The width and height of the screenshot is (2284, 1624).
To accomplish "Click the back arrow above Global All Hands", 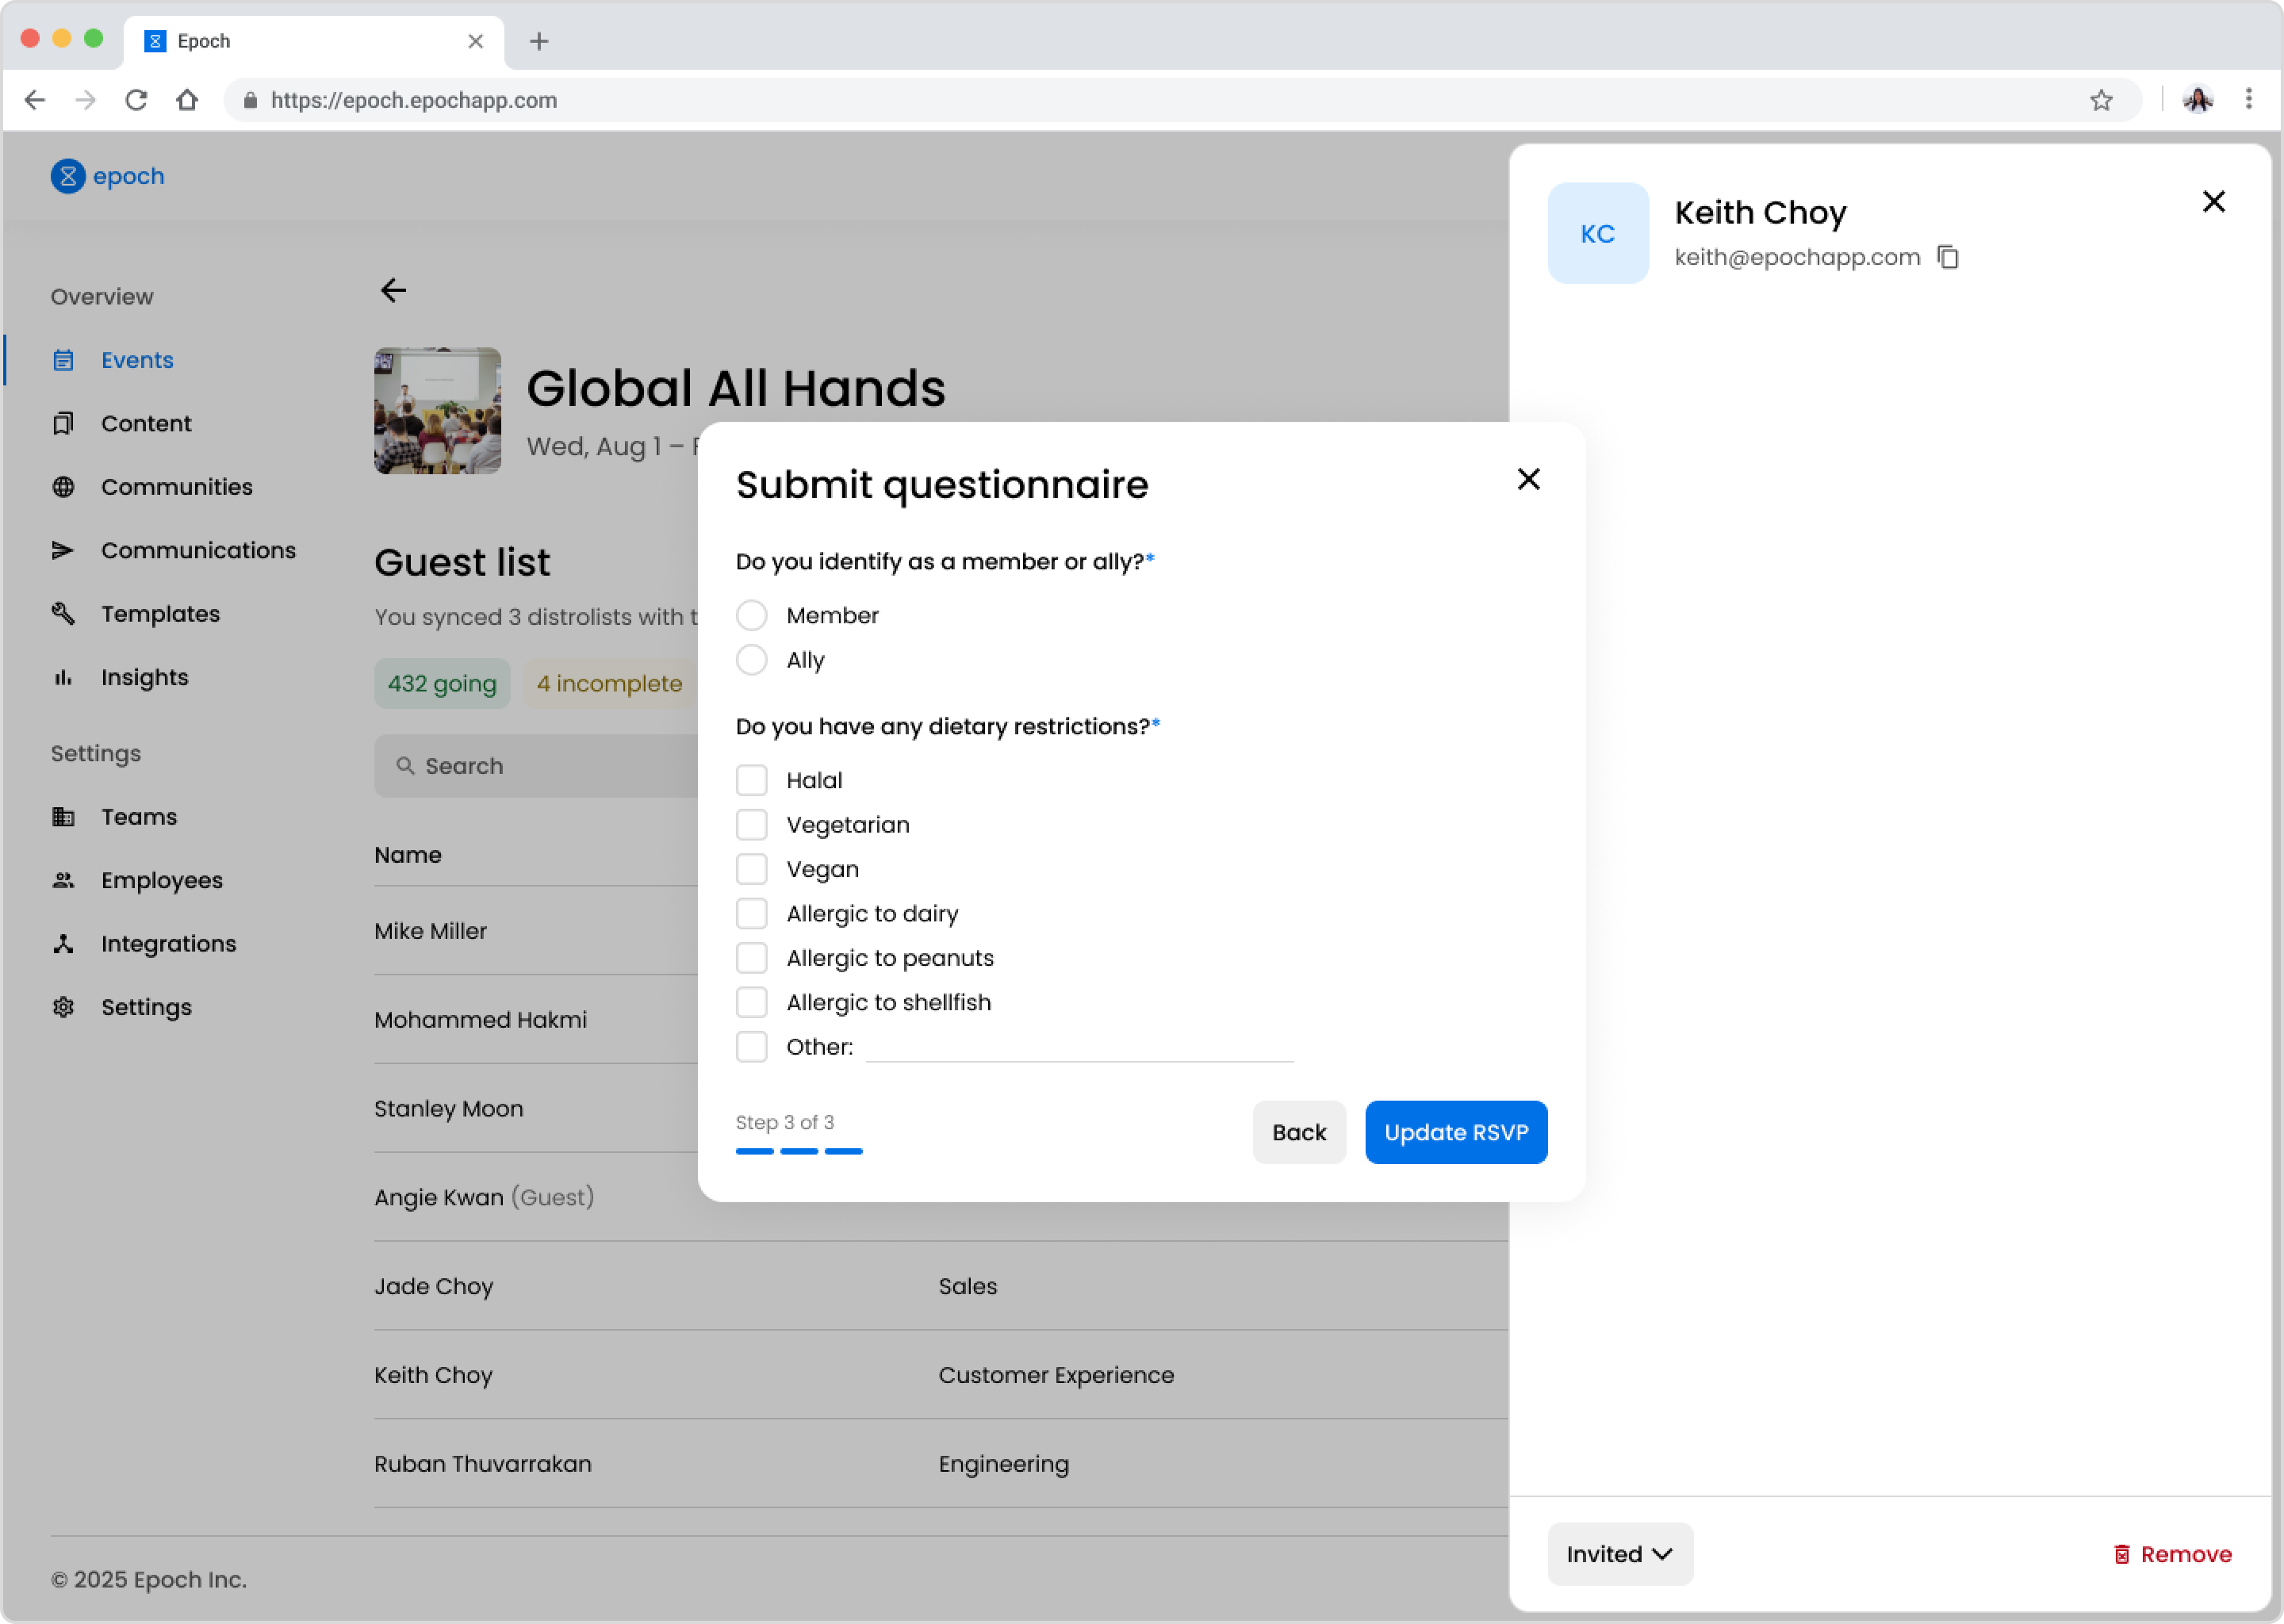I will [393, 290].
